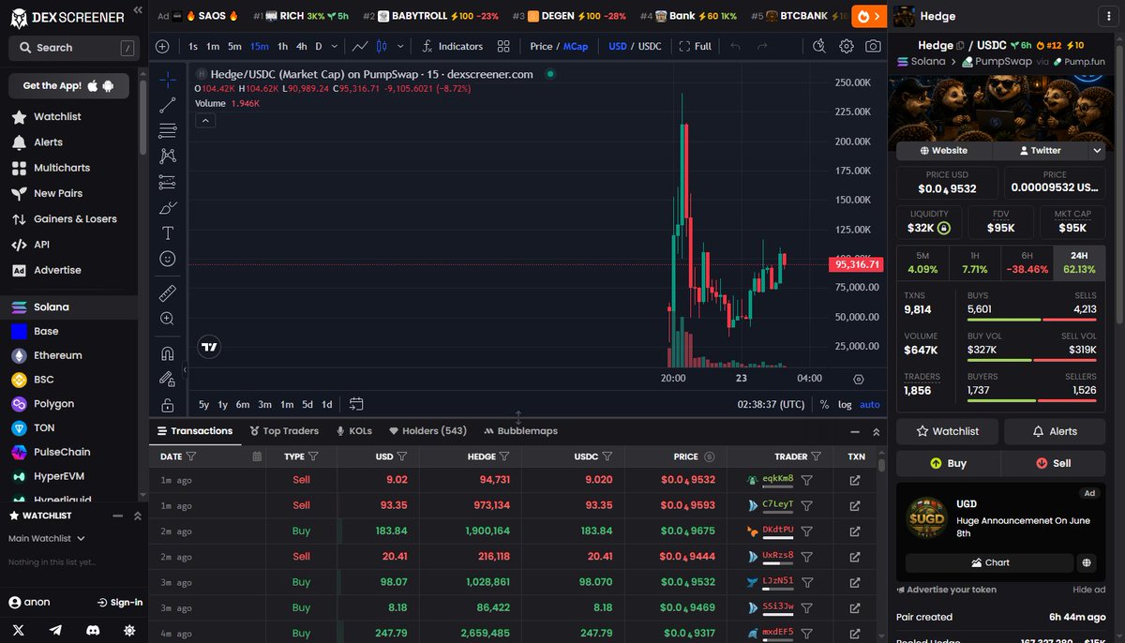This screenshot has width=1125, height=643.
Task: Filter by trader C7LeyT funnel icon
Action: tap(806, 505)
